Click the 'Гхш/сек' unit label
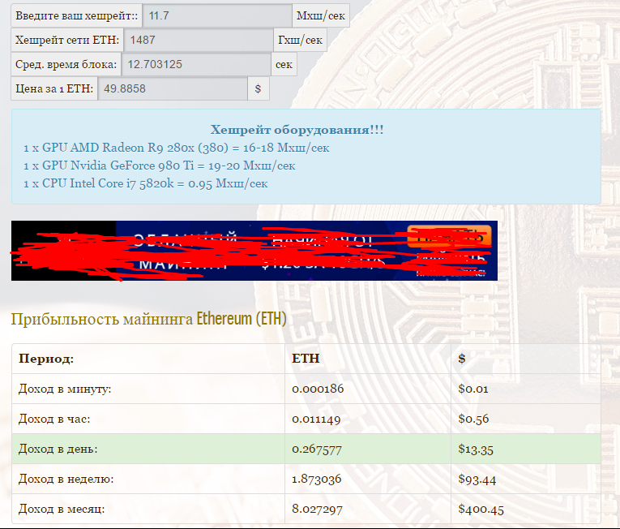Screen dimensions: 620x529 pyautogui.click(x=300, y=40)
